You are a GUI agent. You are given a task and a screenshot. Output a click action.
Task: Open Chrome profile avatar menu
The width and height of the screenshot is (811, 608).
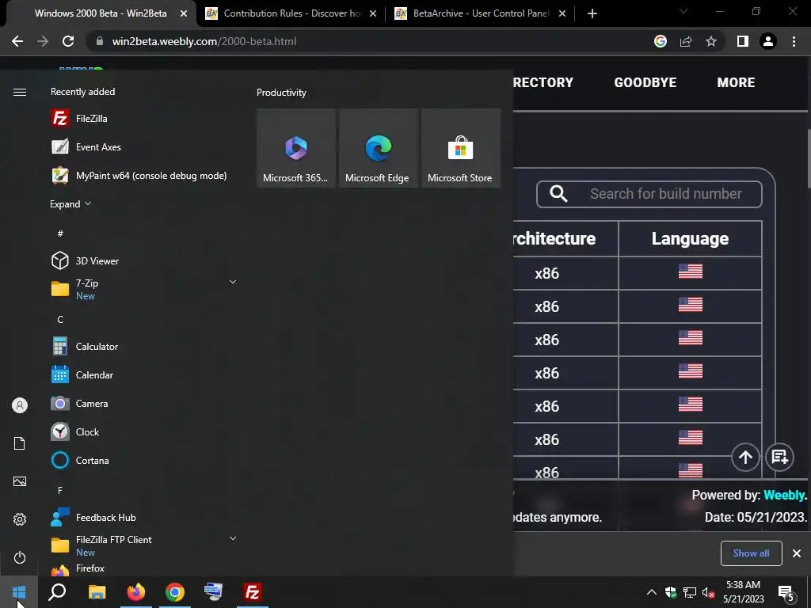point(768,41)
